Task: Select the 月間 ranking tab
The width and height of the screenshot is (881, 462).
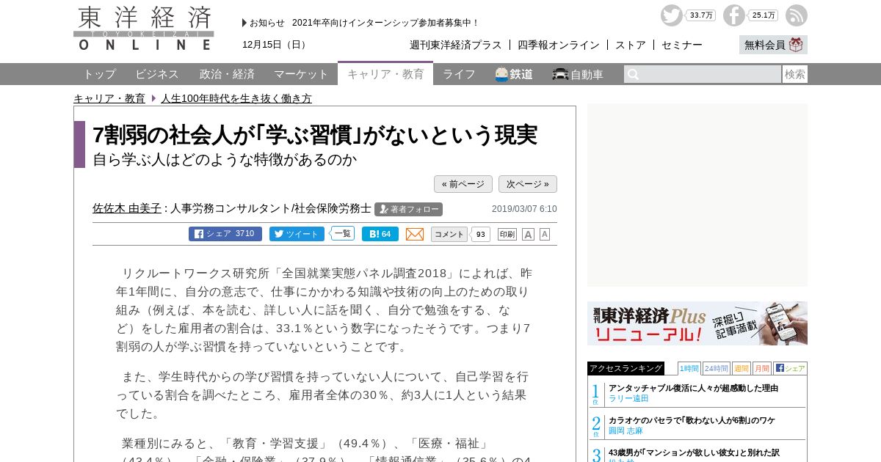Action: 762,368
